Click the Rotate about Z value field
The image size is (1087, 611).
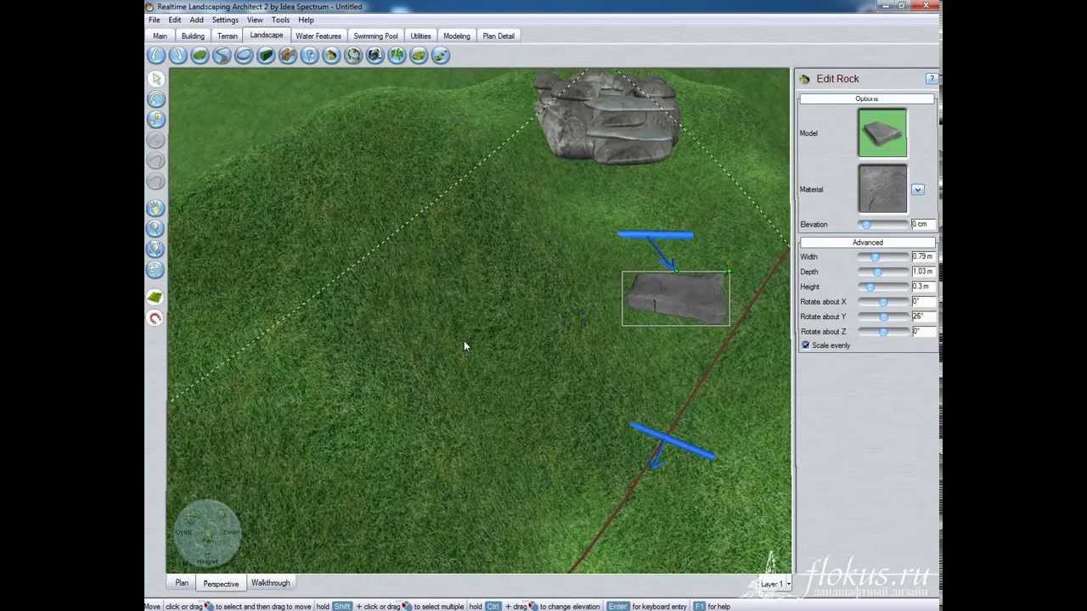coord(923,332)
